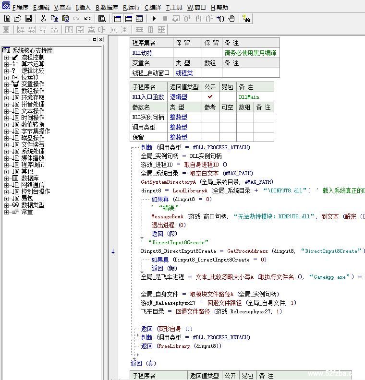Expand the 流程控制 tree node
The width and height of the screenshot is (365, 380).
tap(6, 58)
